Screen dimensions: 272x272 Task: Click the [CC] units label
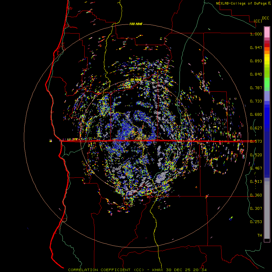click(258, 21)
